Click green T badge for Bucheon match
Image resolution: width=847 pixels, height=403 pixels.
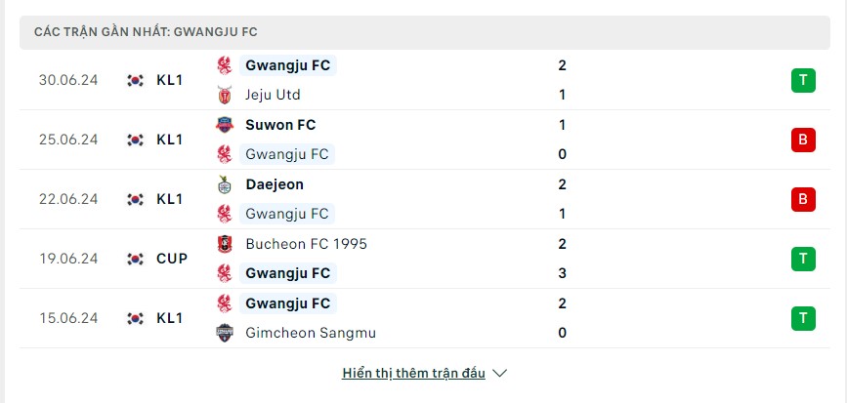[x=803, y=259]
